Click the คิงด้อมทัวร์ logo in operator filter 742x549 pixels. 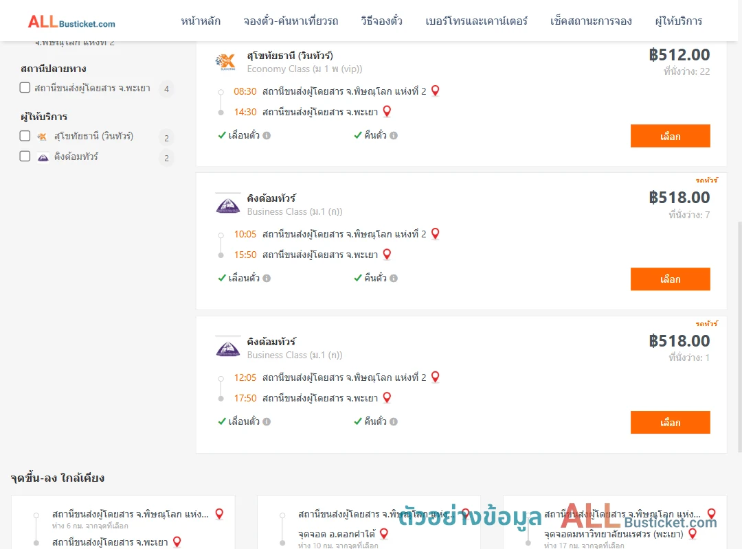(x=43, y=157)
